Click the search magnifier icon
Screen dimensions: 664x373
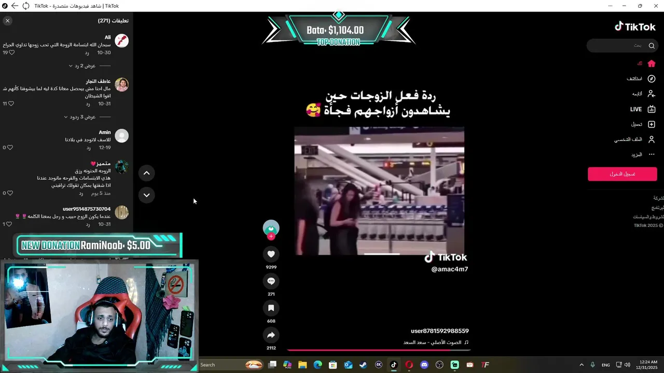click(x=652, y=46)
